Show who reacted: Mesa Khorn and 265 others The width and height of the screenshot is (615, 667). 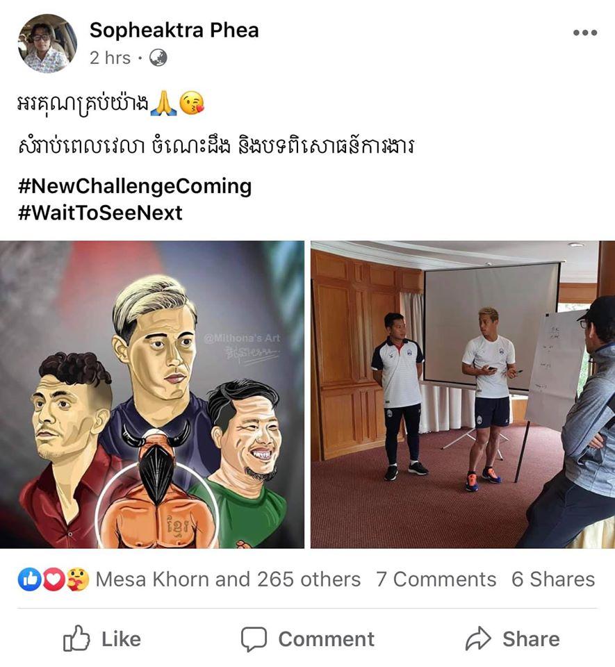coord(228,579)
